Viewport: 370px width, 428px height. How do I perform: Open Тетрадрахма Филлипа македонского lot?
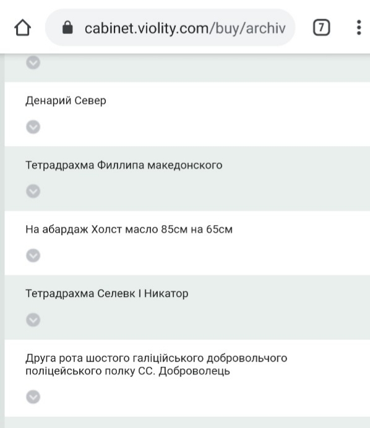[x=124, y=165]
